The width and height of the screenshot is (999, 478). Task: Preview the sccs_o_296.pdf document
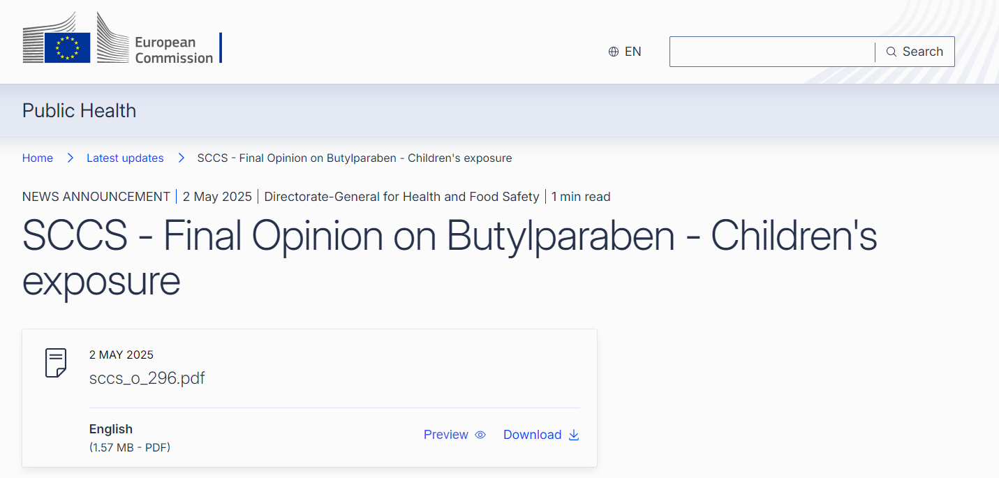pos(446,435)
